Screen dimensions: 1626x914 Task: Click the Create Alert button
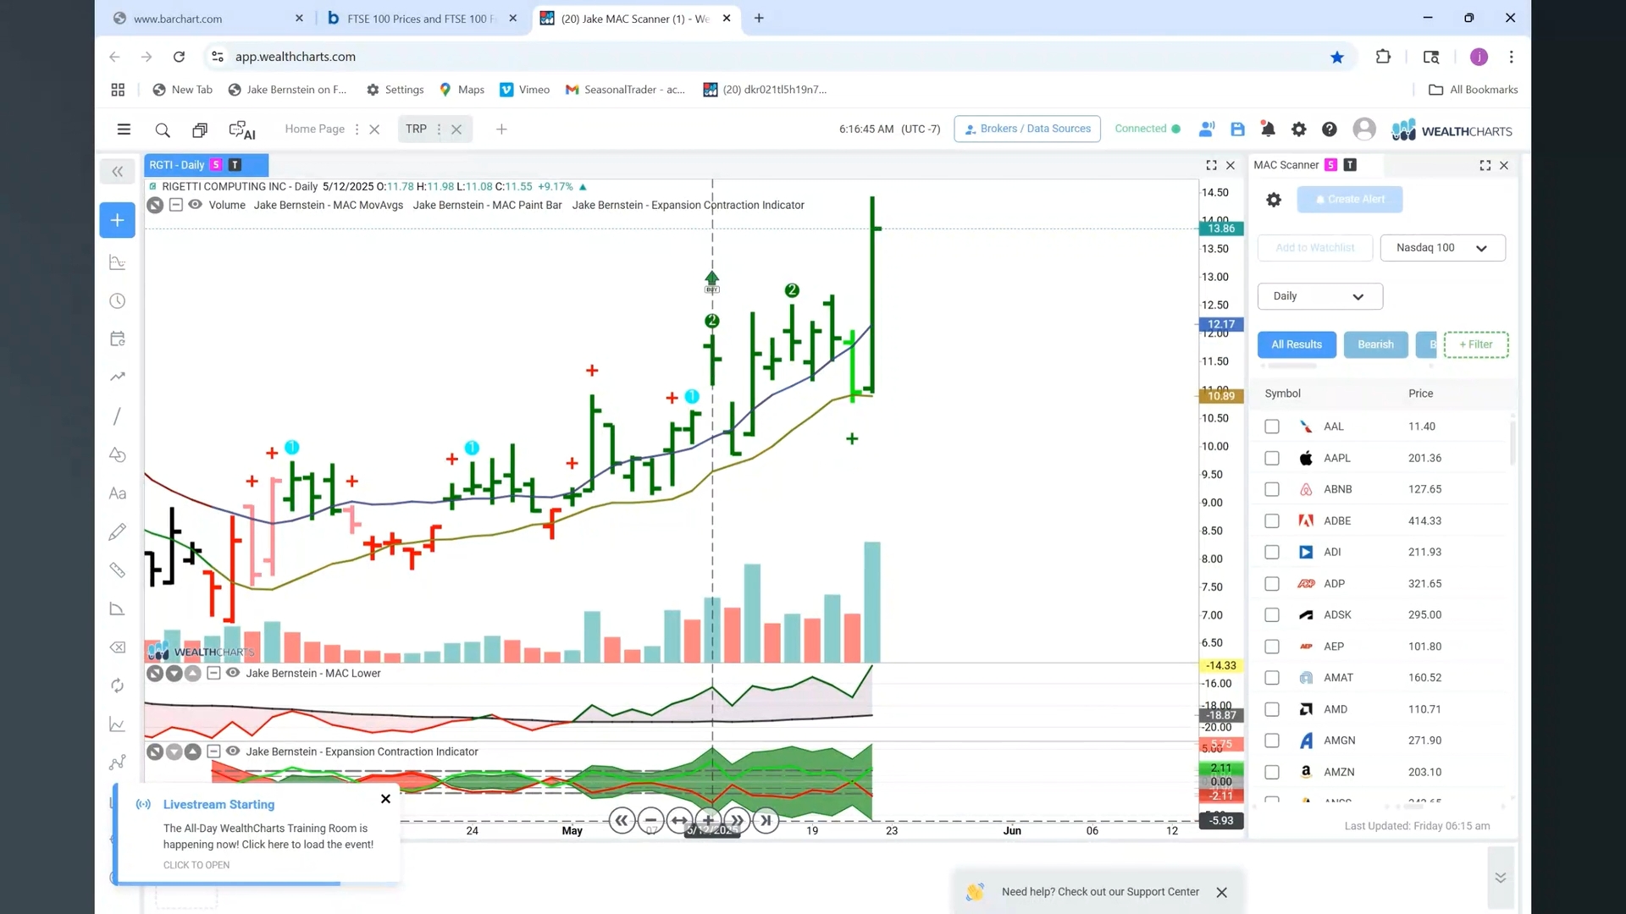(x=1350, y=200)
